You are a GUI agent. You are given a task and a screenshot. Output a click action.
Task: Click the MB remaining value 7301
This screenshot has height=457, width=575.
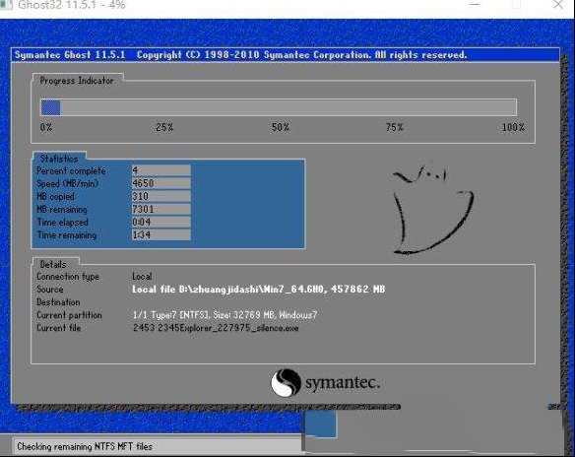[161, 209]
